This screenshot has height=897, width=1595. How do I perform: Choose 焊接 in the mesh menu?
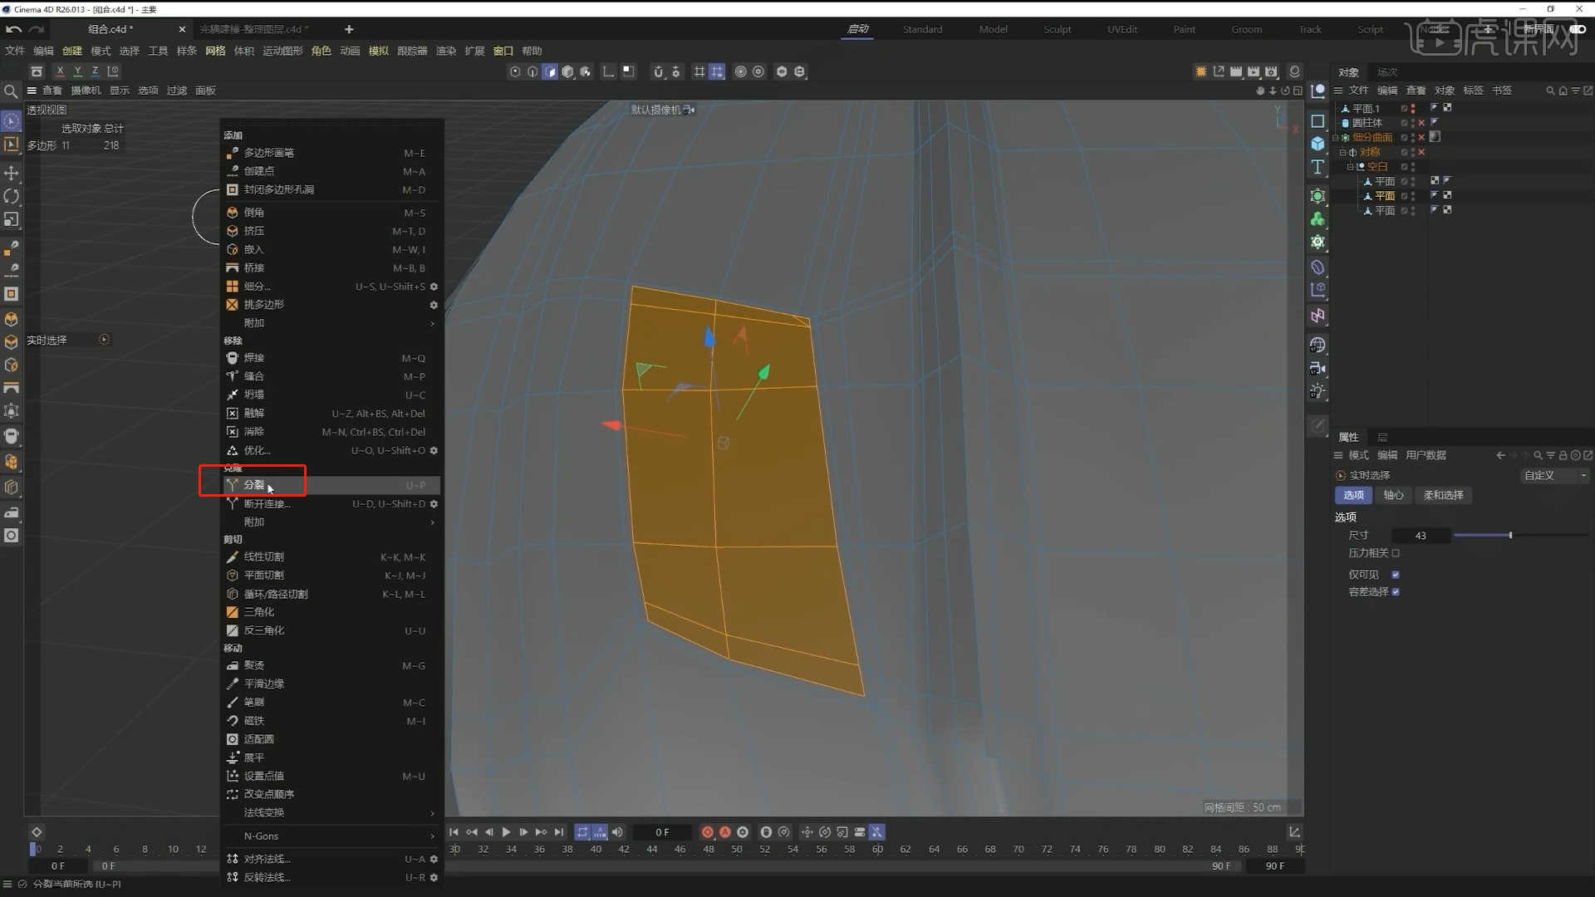pyautogui.click(x=331, y=358)
